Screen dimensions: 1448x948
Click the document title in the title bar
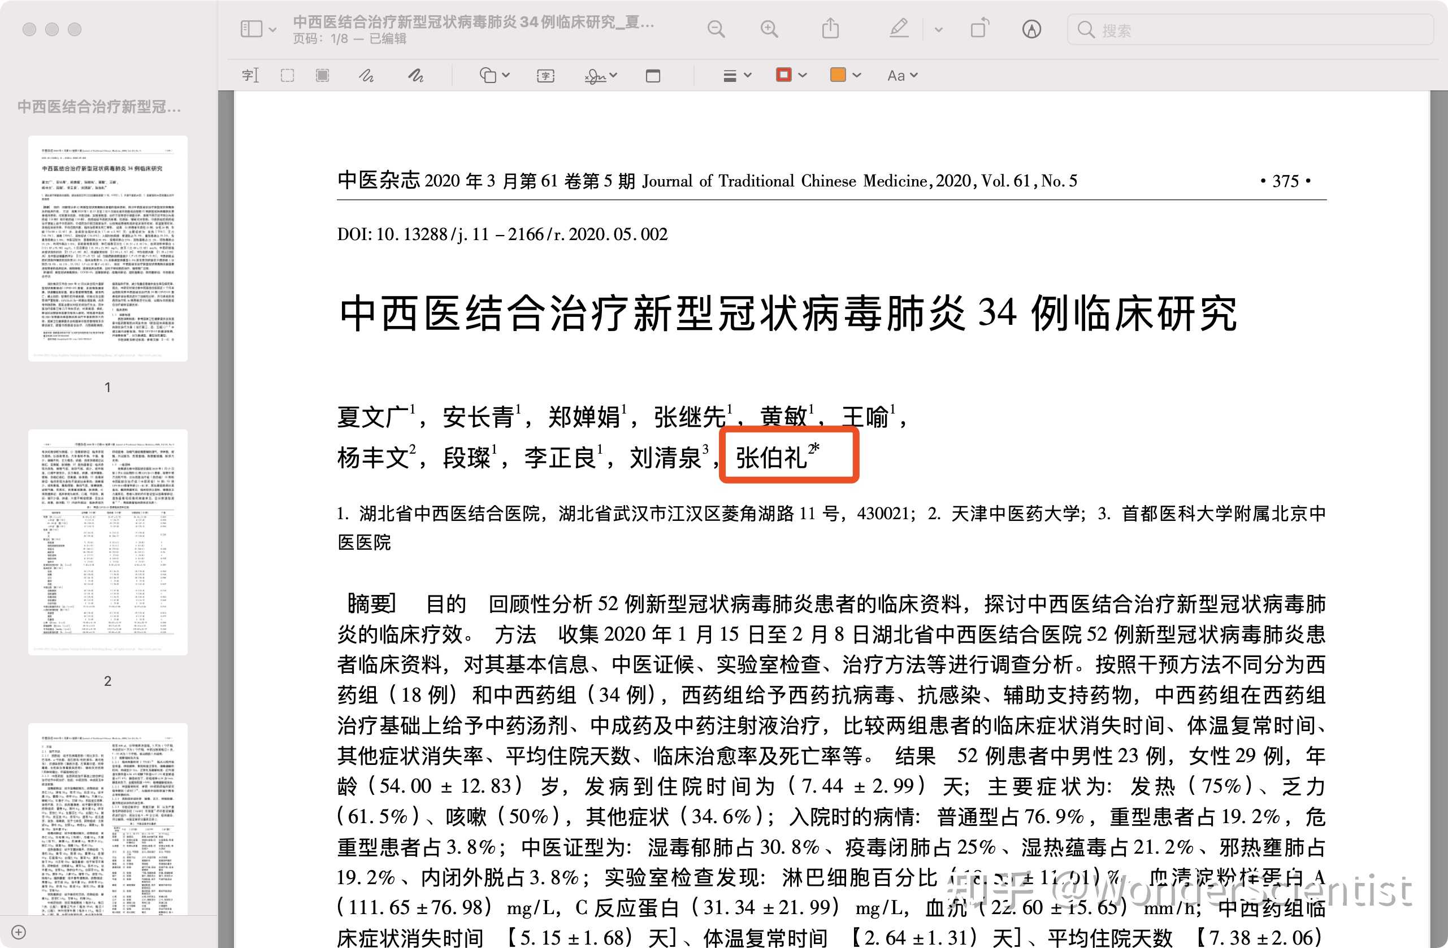(x=473, y=22)
